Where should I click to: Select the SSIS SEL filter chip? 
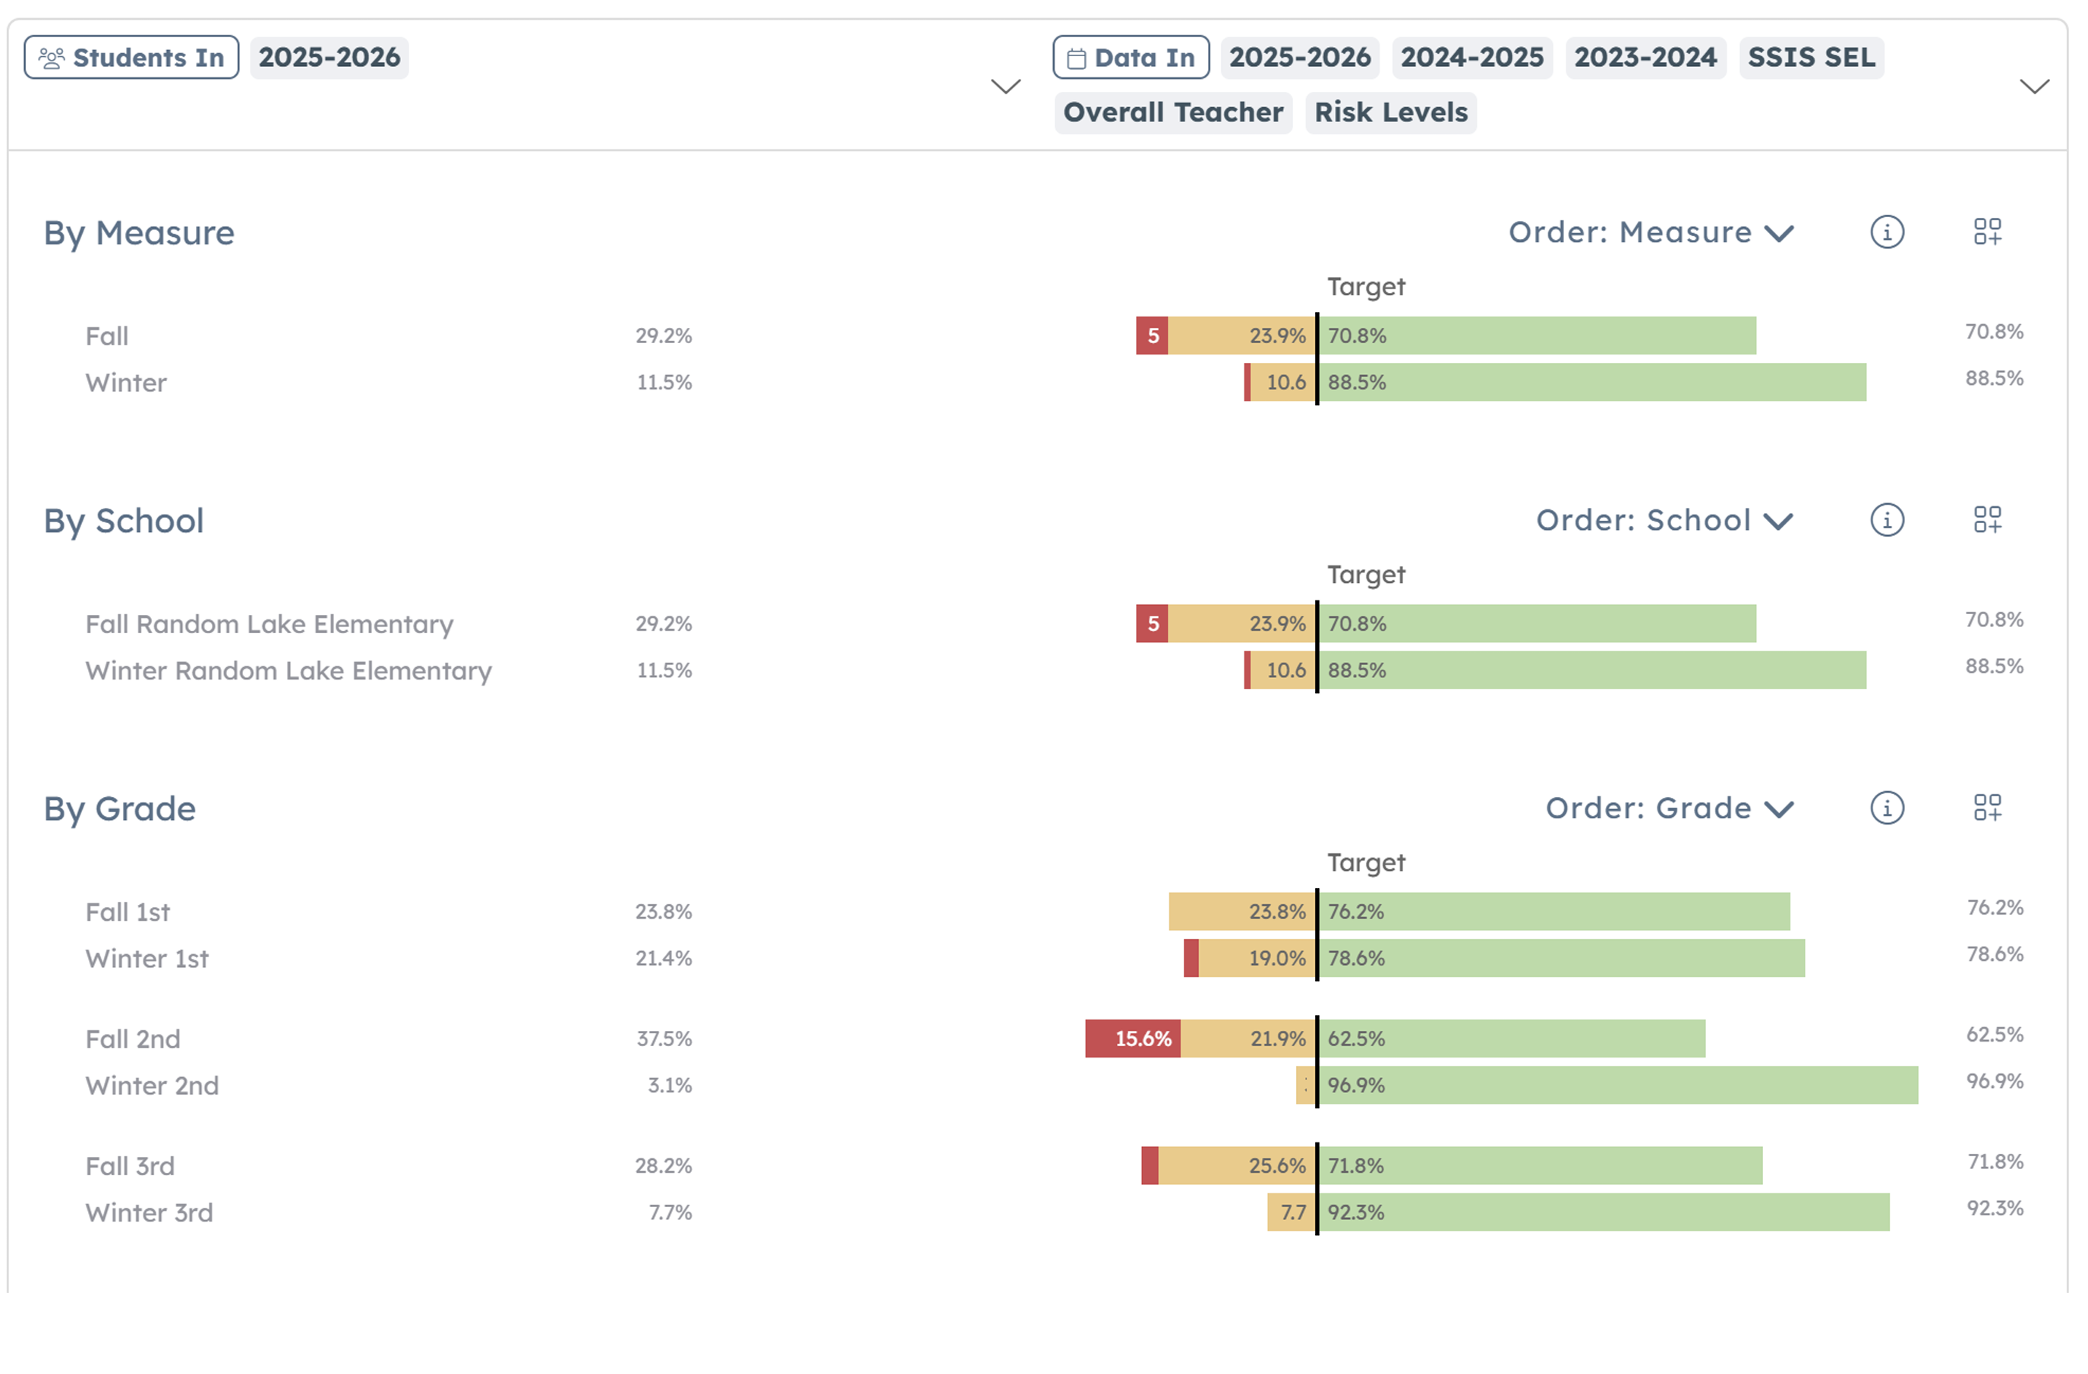[x=1811, y=58]
